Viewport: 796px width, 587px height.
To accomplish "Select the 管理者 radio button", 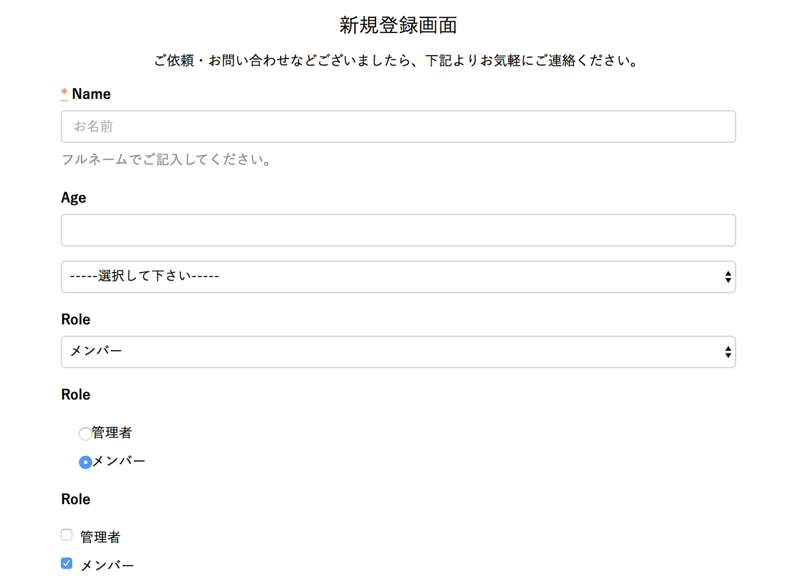I will pyautogui.click(x=85, y=433).
